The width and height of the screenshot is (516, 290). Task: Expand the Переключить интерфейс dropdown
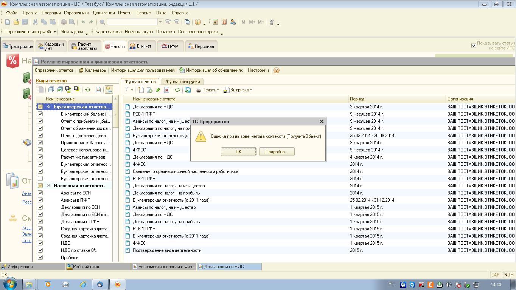coord(30,32)
